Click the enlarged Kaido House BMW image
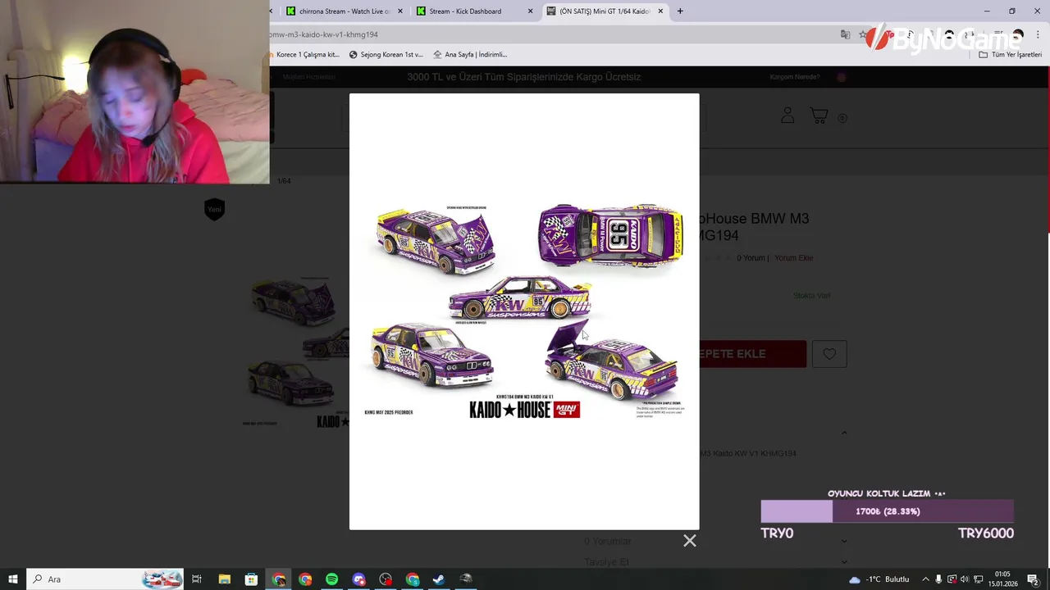This screenshot has height=590, width=1050. pos(524,311)
